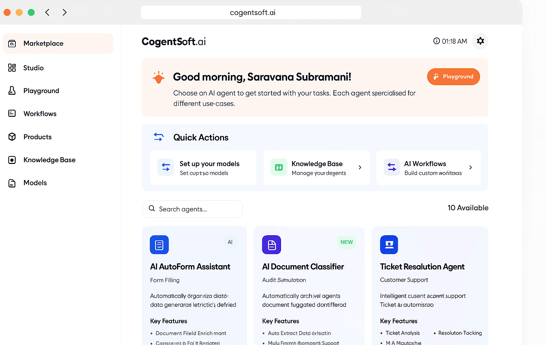Click the Form Filling category text
Image resolution: width=546 pixels, height=345 pixels.
coord(165,280)
